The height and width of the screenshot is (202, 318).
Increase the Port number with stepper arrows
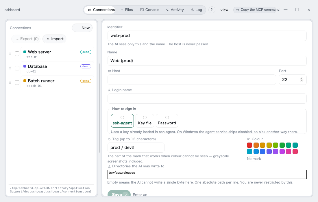pos(302,78)
